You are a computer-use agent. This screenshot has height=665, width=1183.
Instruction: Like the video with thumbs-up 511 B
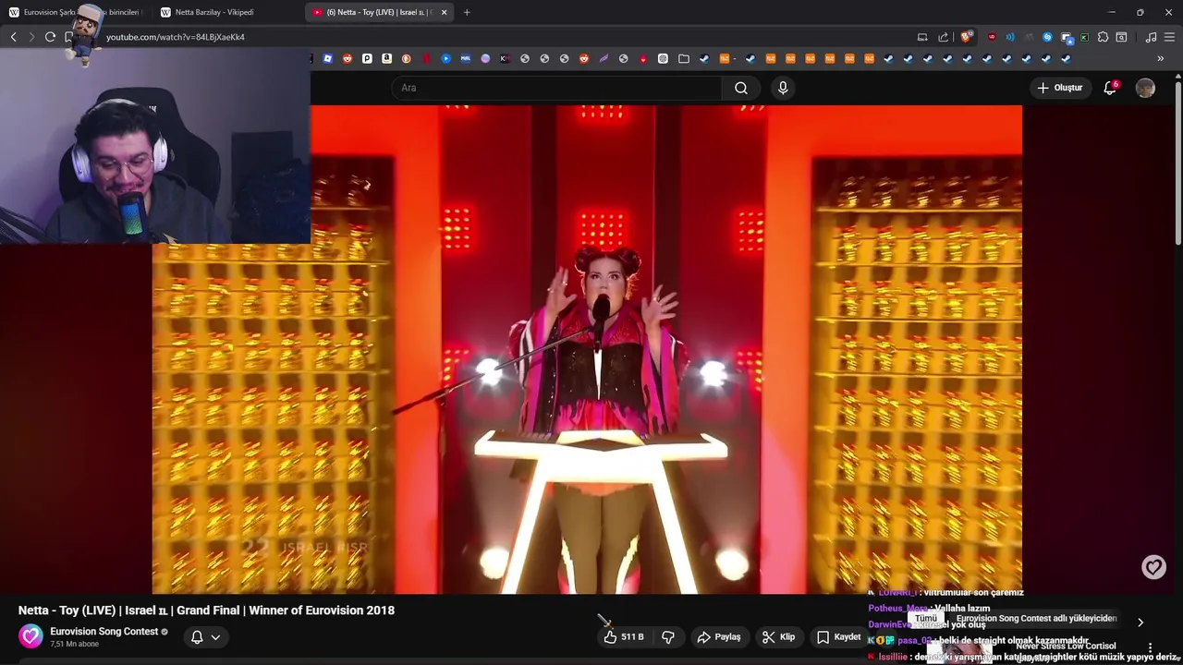(624, 636)
